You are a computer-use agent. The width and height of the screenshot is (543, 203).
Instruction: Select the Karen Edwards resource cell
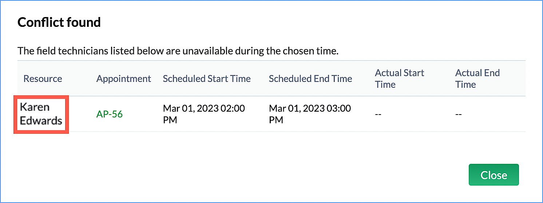tap(41, 114)
